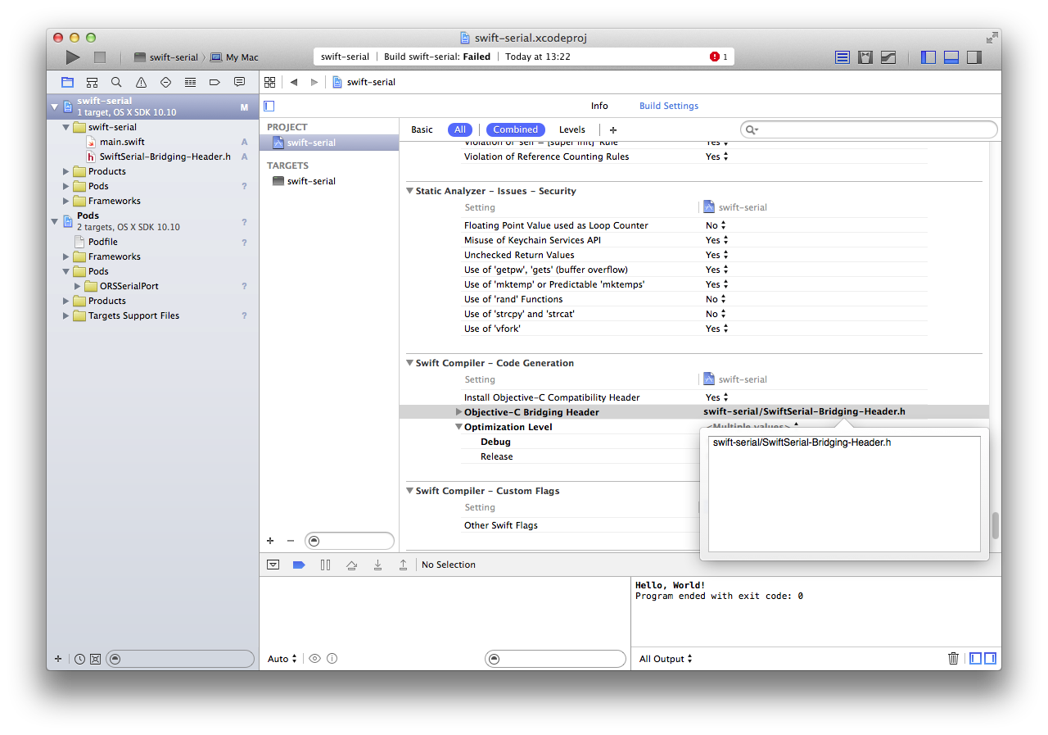The width and height of the screenshot is (1048, 735).
Task: Add a build setting with plus
Action: point(613,129)
